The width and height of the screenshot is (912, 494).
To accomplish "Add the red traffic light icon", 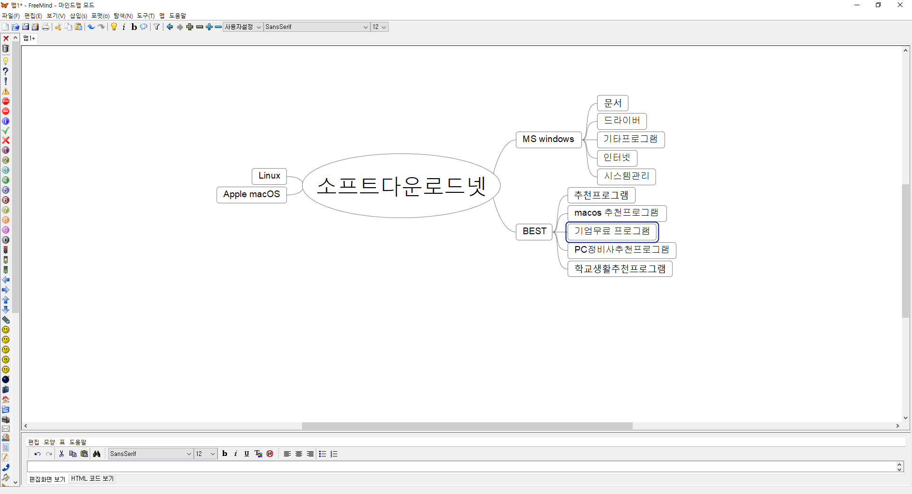I will click(6, 250).
